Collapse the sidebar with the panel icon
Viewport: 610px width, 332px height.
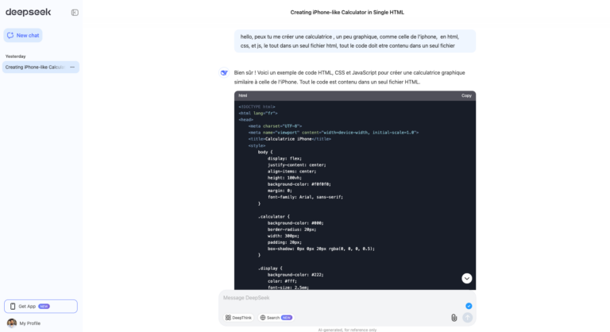pos(75,13)
